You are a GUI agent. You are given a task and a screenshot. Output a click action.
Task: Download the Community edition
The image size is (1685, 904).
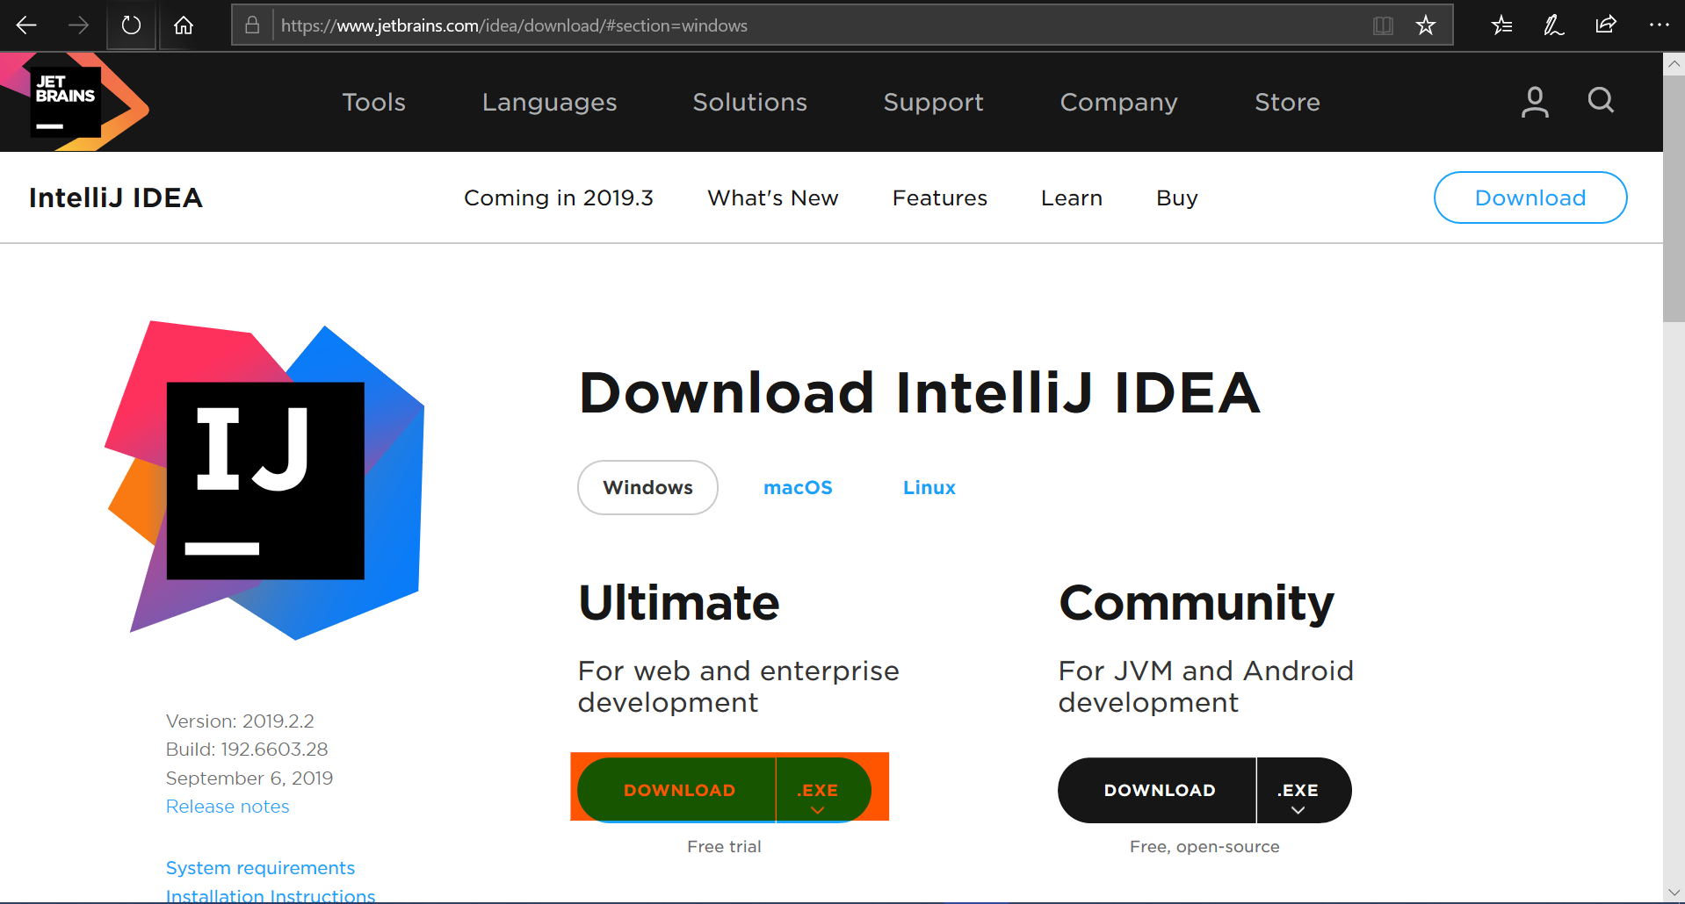click(x=1159, y=790)
